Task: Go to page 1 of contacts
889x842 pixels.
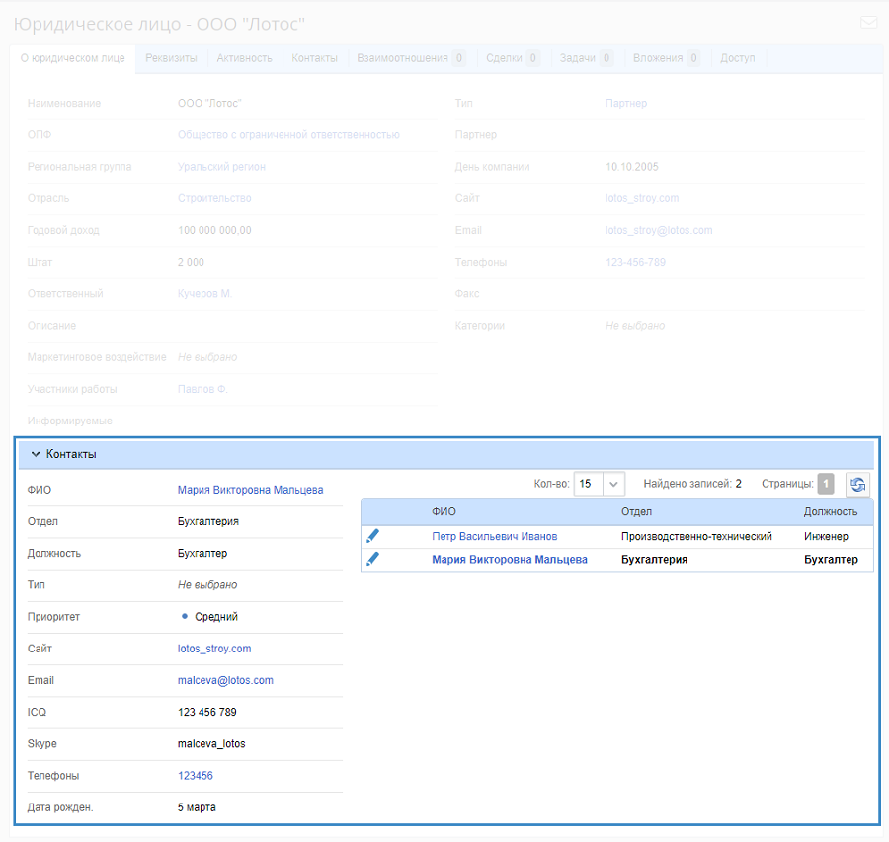Action: click(x=826, y=484)
